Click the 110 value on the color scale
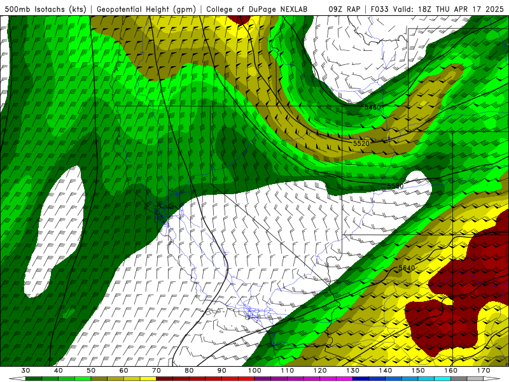 pyautogui.click(x=288, y=371)
